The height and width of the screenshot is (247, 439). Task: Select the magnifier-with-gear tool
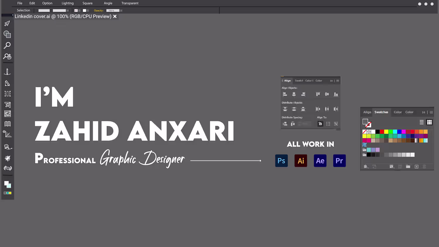coord(7,56)
